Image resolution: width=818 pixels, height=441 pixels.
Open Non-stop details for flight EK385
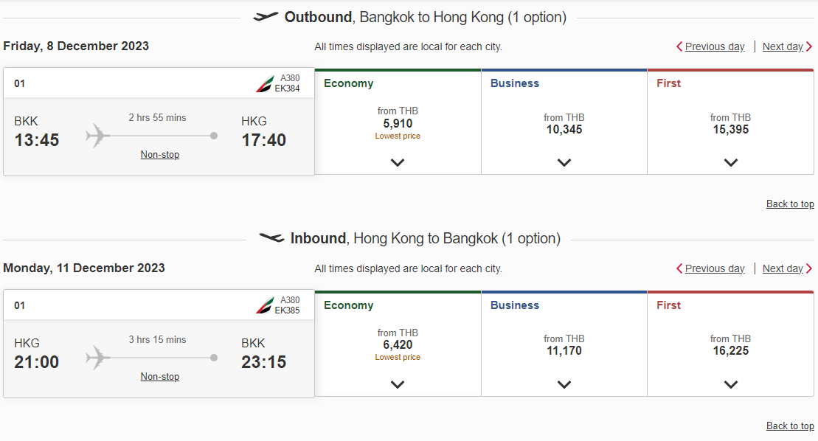(x=159, y=376)
